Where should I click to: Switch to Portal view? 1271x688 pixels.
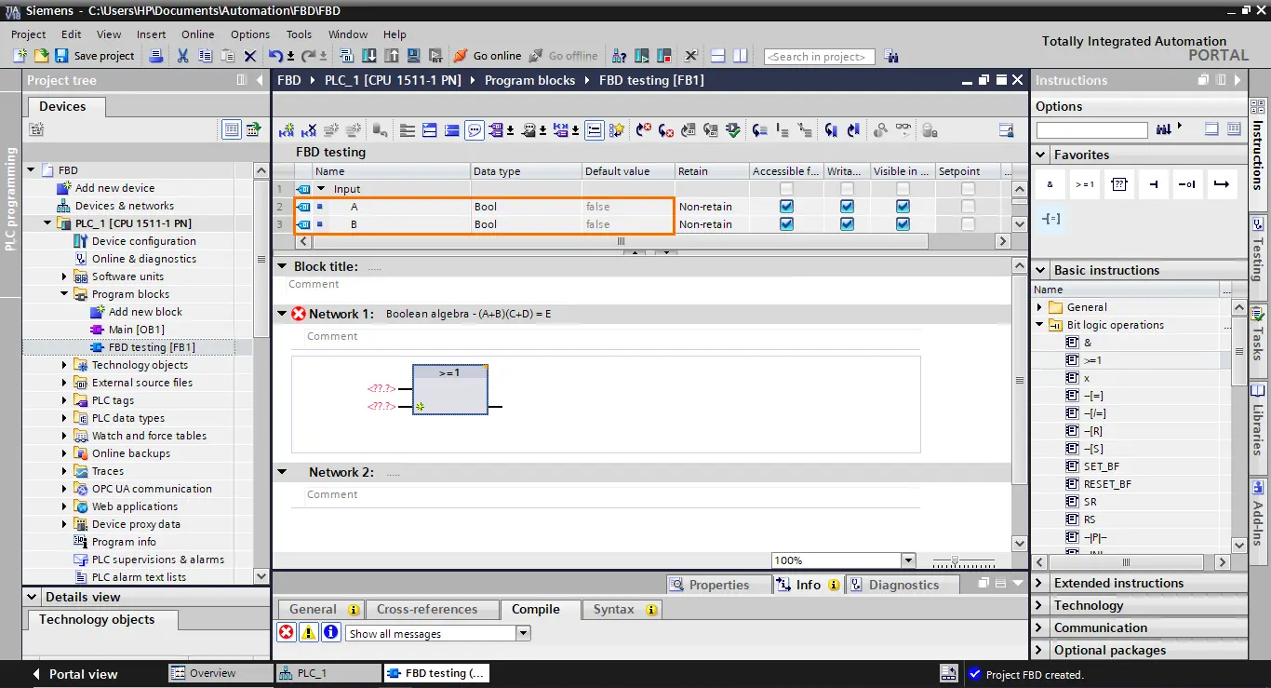pyautogui.click(x=75, y=674)
